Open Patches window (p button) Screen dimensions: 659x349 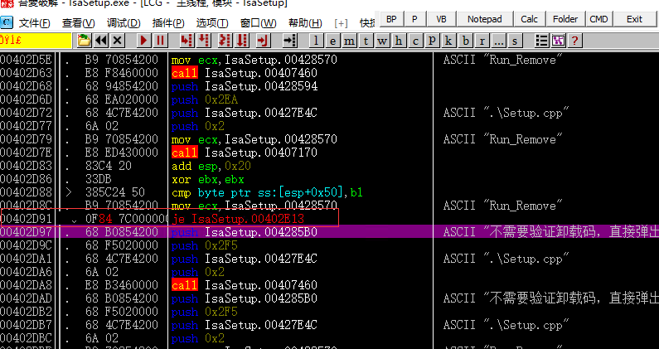pyautogui.click(x=432, y=41)
